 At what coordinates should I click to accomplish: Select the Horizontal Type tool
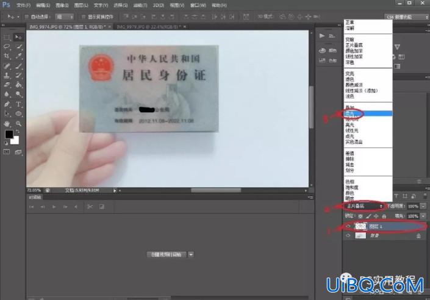(x=18, y=104)
